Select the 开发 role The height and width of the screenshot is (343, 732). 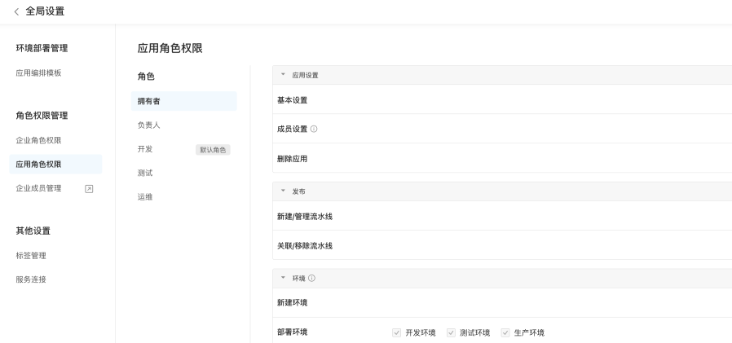point(145,149)
